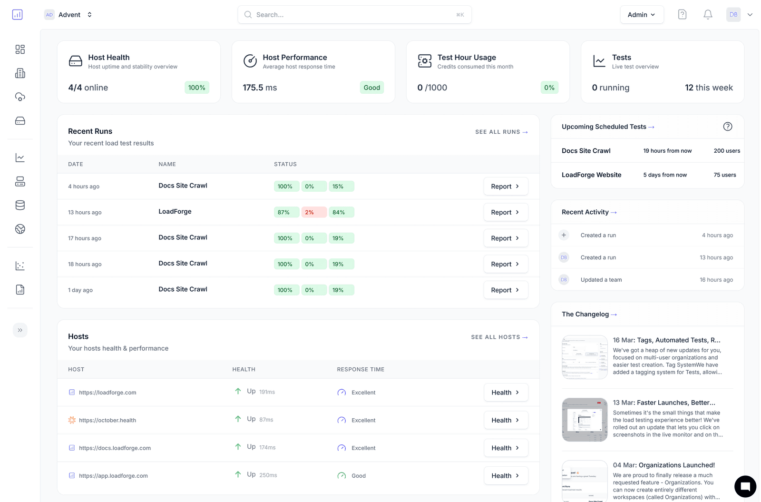761x502 pixels.
Task: Select the cloud settings icon in sidebar
Action: pyautogui.click(x=20, y=97)
